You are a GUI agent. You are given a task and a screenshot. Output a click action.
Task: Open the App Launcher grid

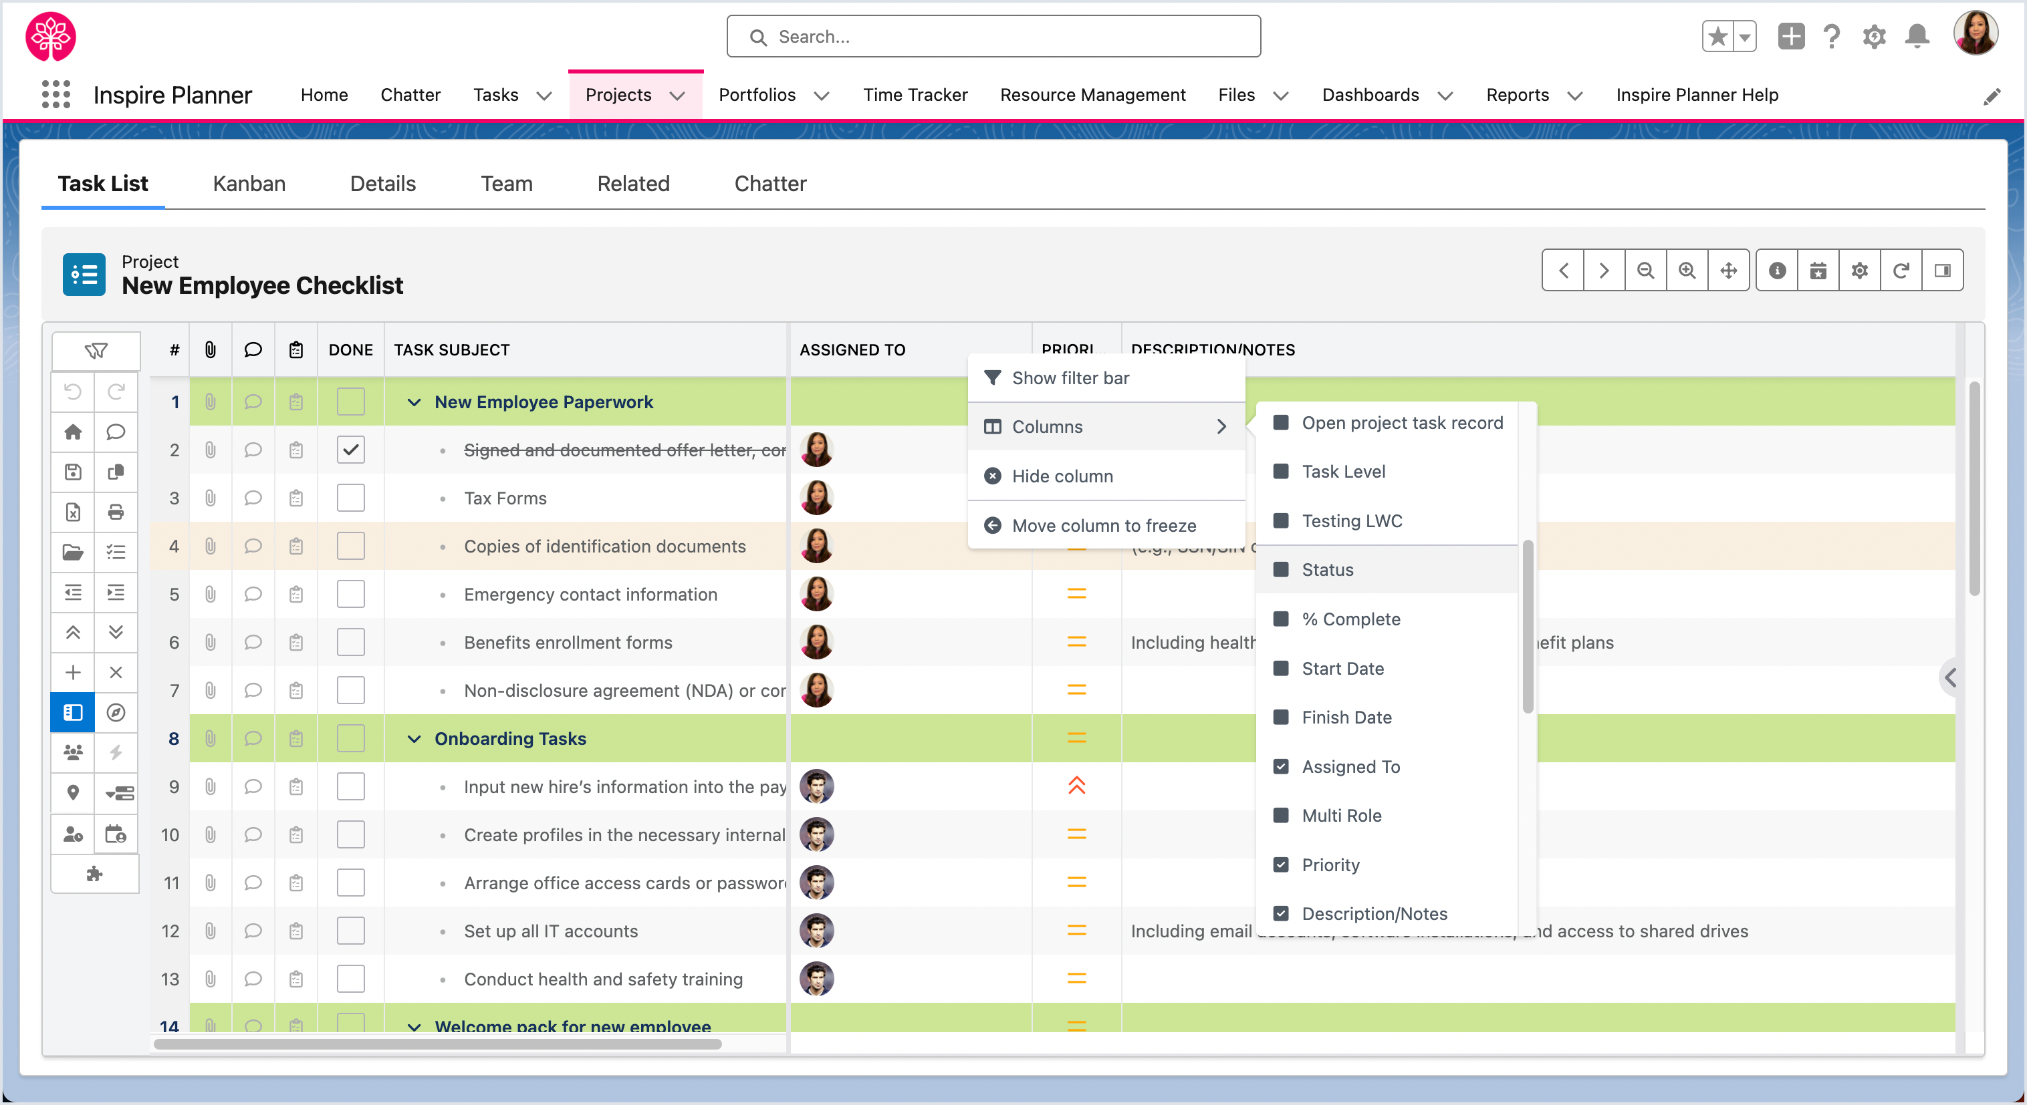(x=56, y=94)
